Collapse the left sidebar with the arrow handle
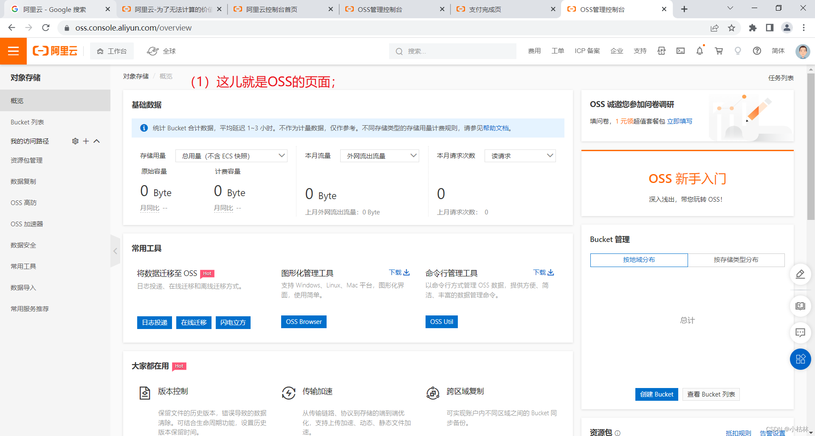 point(115,251)
